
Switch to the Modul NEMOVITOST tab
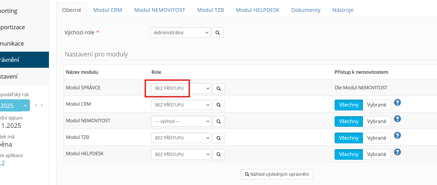160,10
